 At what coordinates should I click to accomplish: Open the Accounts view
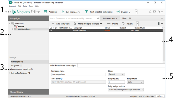click(51, 12)
